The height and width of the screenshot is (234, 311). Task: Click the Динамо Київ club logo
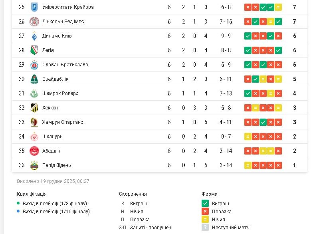pos(34,36)
